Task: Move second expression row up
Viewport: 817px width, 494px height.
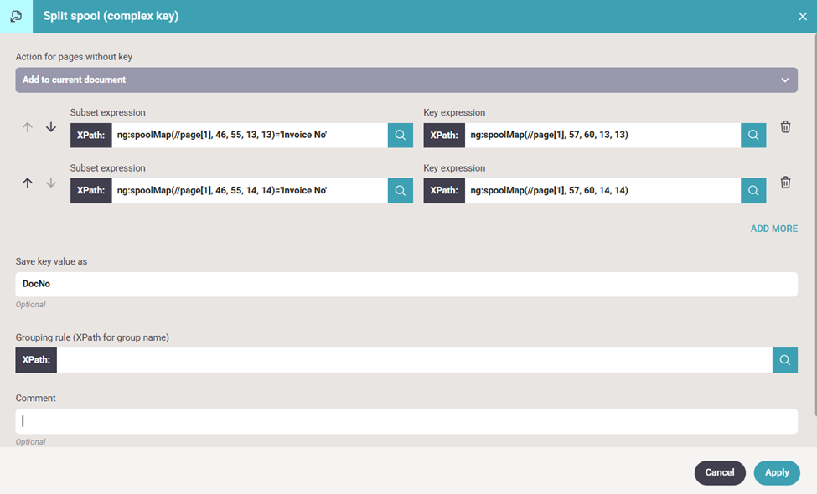Action: pos(28,183)
